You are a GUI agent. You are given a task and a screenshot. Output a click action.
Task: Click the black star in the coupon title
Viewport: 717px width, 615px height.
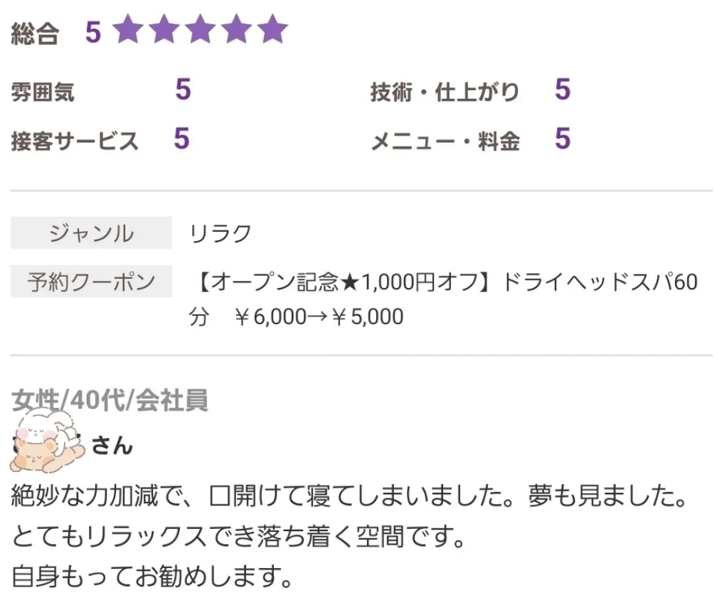point(350,282)
